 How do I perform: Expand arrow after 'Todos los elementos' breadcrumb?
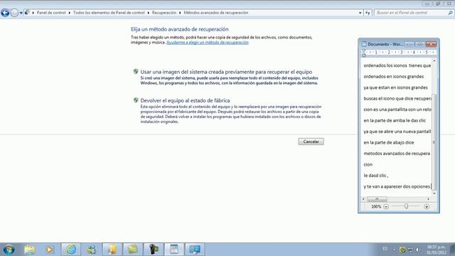pyautogui.click(x=149, y=13)
